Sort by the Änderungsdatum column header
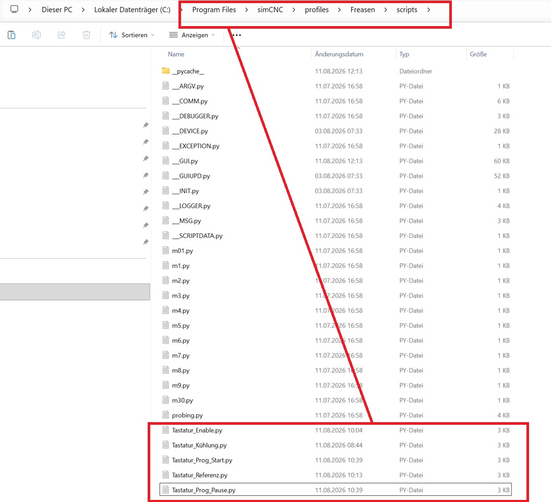This screenshot has height=502, width=551. click(x=339, y=54)
